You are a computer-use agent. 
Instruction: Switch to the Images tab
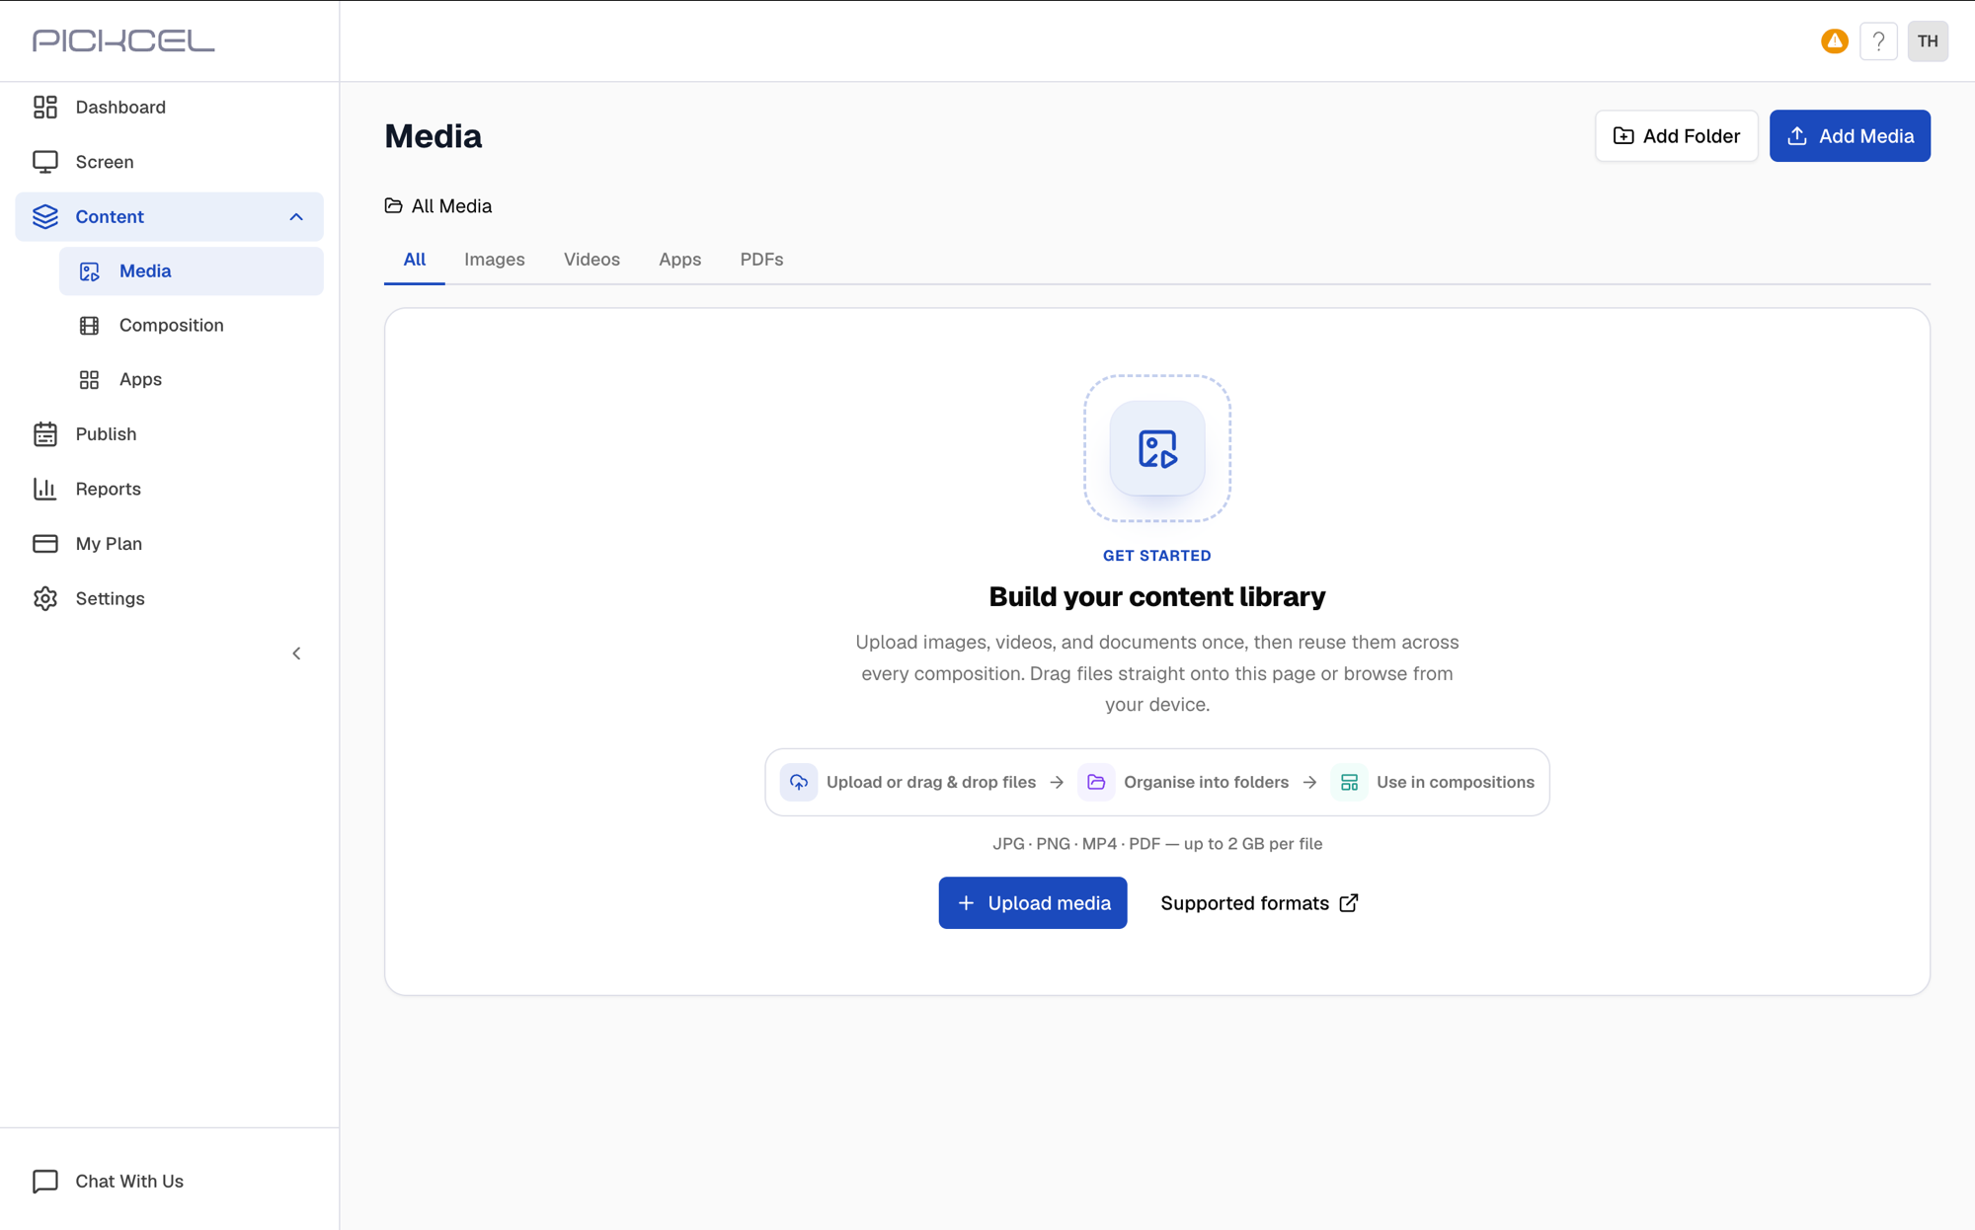[495, 260]
